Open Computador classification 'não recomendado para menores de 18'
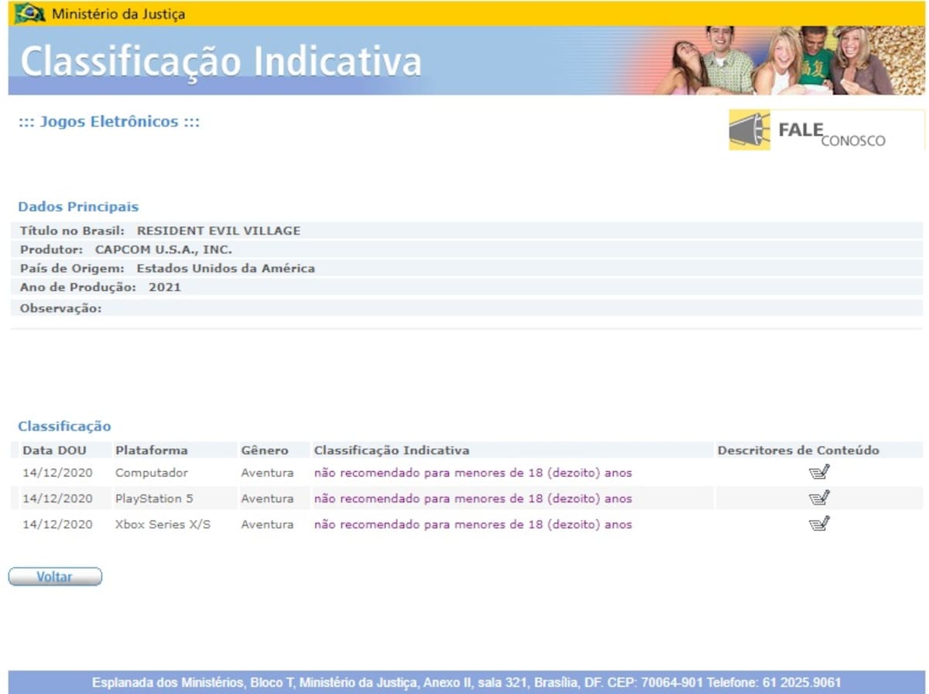This screenshot has width=929, height=694. click(473, 473)
